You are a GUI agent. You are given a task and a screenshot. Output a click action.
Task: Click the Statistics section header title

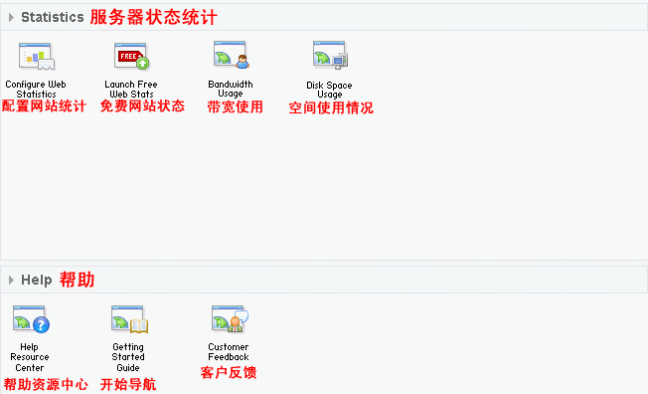tap(53, 17)
